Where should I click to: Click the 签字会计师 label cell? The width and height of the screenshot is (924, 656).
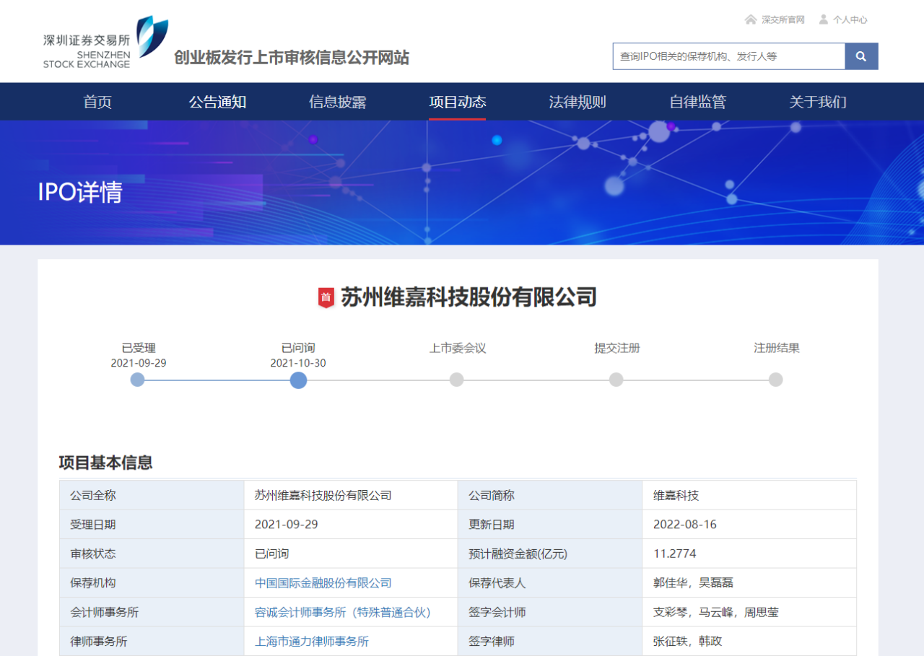tap(550, 612)
